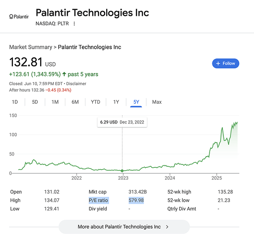
Task: Show the 1Y chart range
Action: click(116, 102)
